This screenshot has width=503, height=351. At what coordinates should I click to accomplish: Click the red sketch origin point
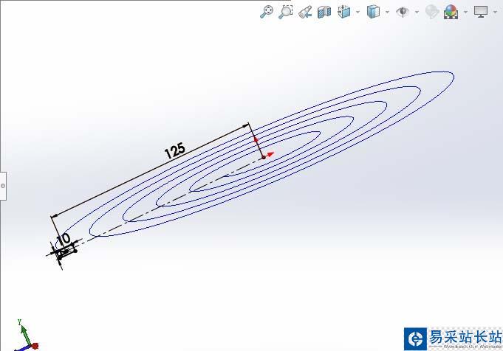click(264, 156)
